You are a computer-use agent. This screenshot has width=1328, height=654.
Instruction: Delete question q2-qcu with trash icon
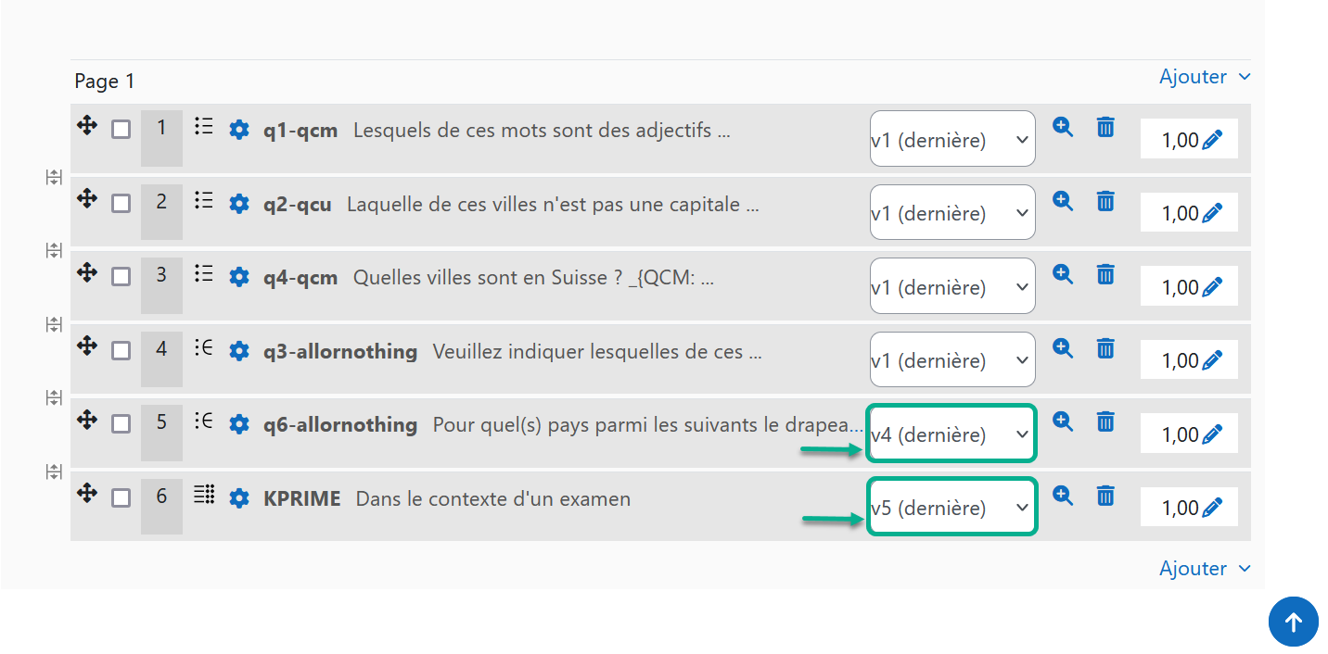point(1105,202)
